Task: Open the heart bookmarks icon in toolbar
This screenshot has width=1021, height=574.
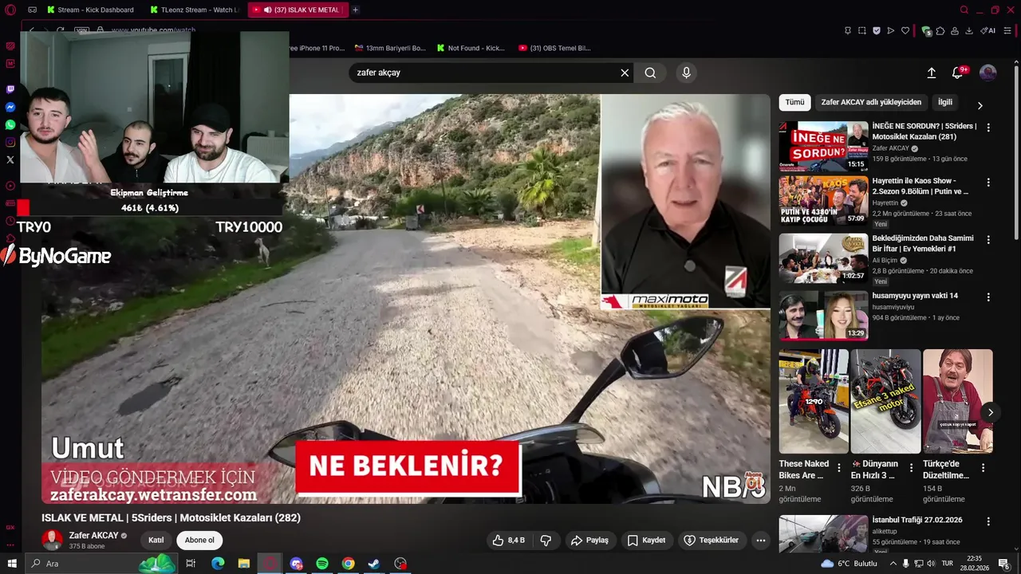Action: coord(905,30)
